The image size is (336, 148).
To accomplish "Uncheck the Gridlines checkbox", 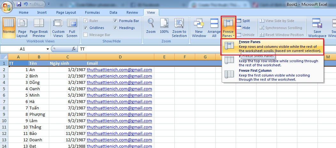I will click(86, 28).
